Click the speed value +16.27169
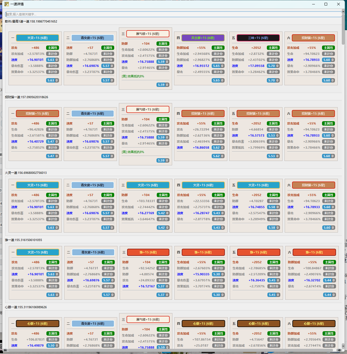 146,213
